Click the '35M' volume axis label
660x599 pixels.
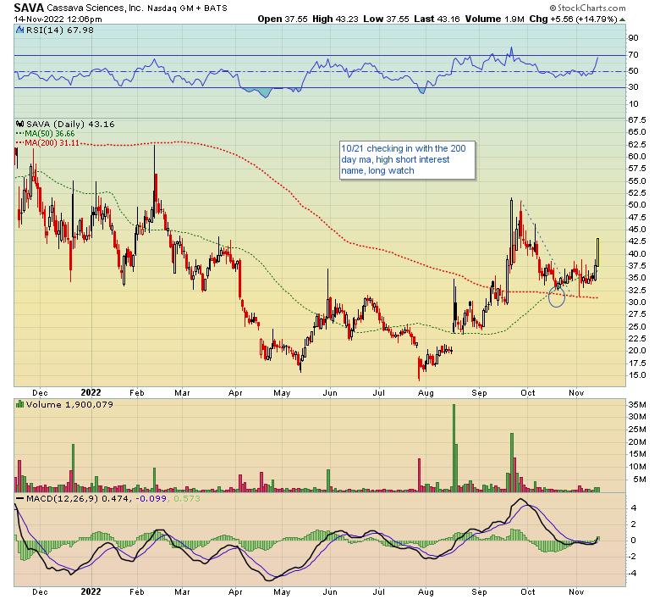coord(637,405)
